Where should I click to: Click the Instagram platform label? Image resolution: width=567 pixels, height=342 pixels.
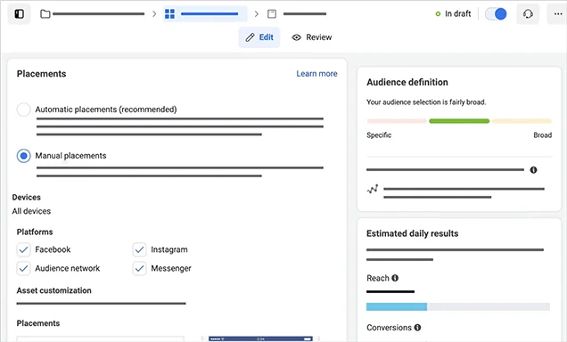pos(169,249)
